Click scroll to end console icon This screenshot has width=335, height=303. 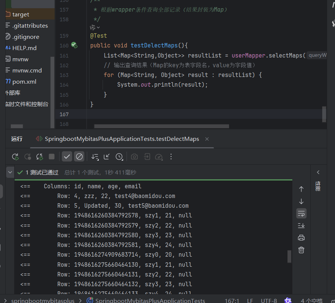coord(301,226)
